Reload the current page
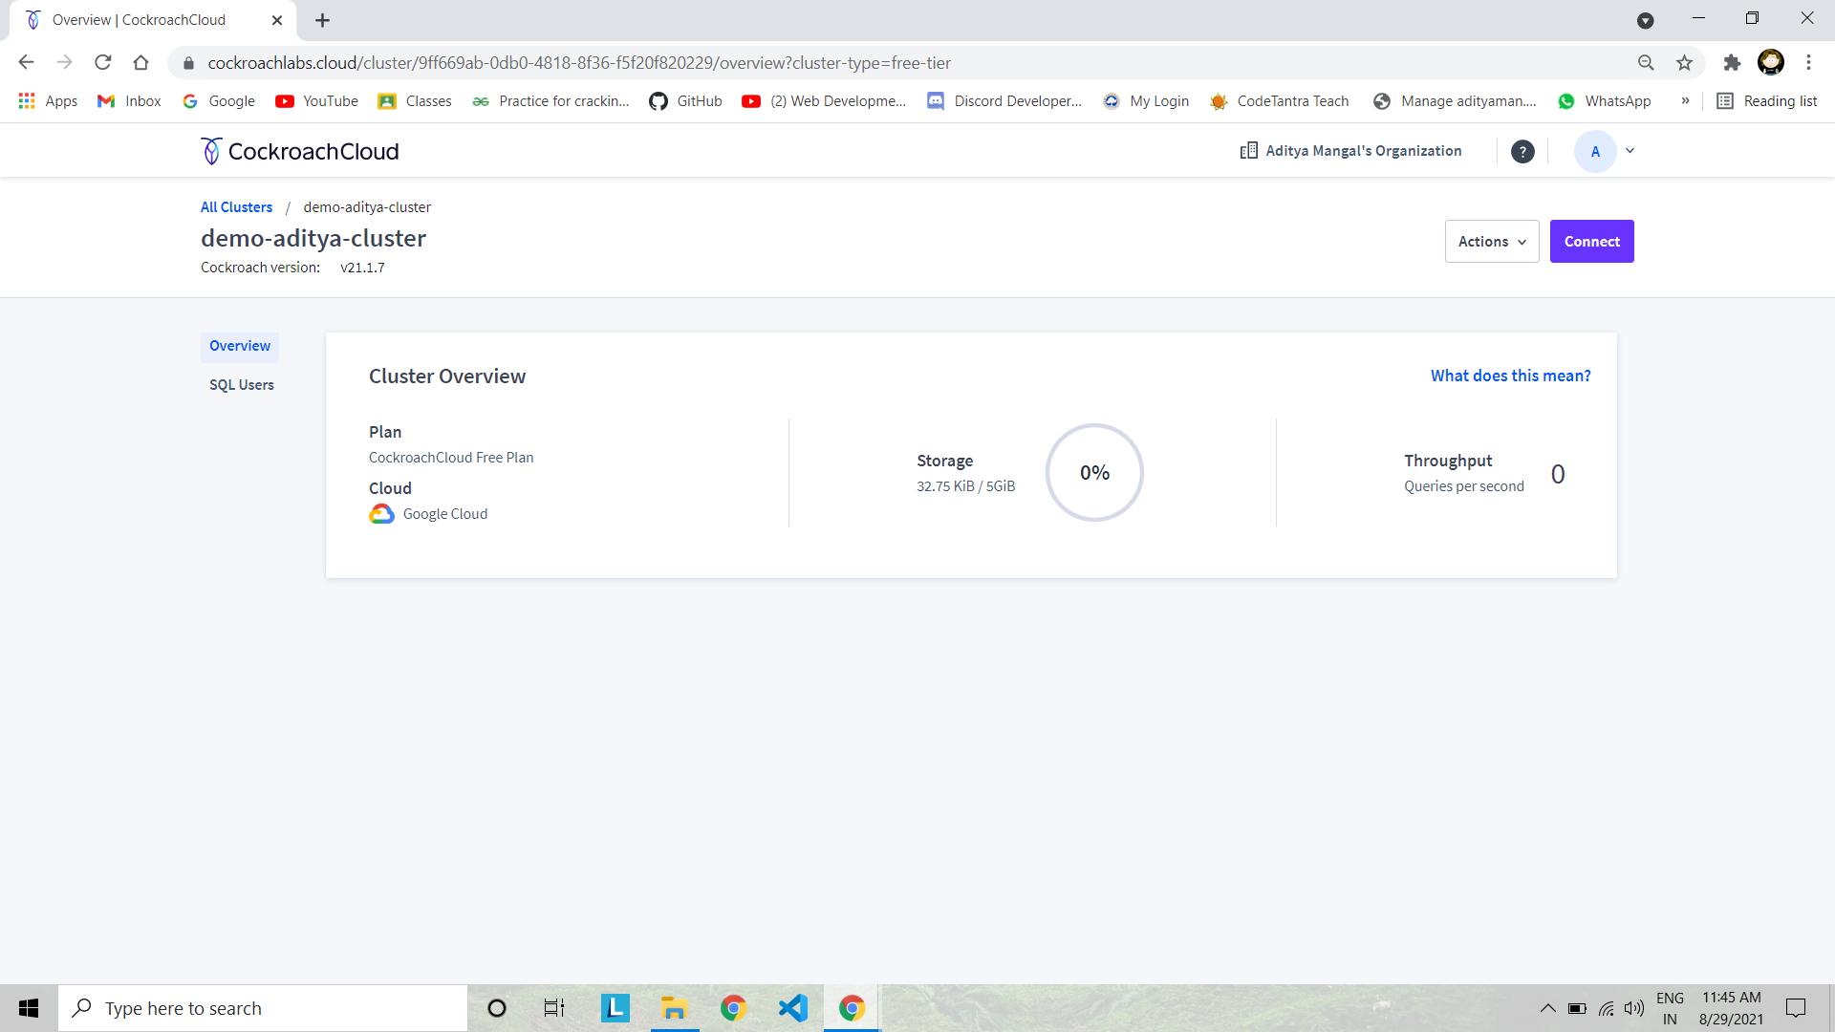Screen dimensions: 1835x1032 click(103, 63)
